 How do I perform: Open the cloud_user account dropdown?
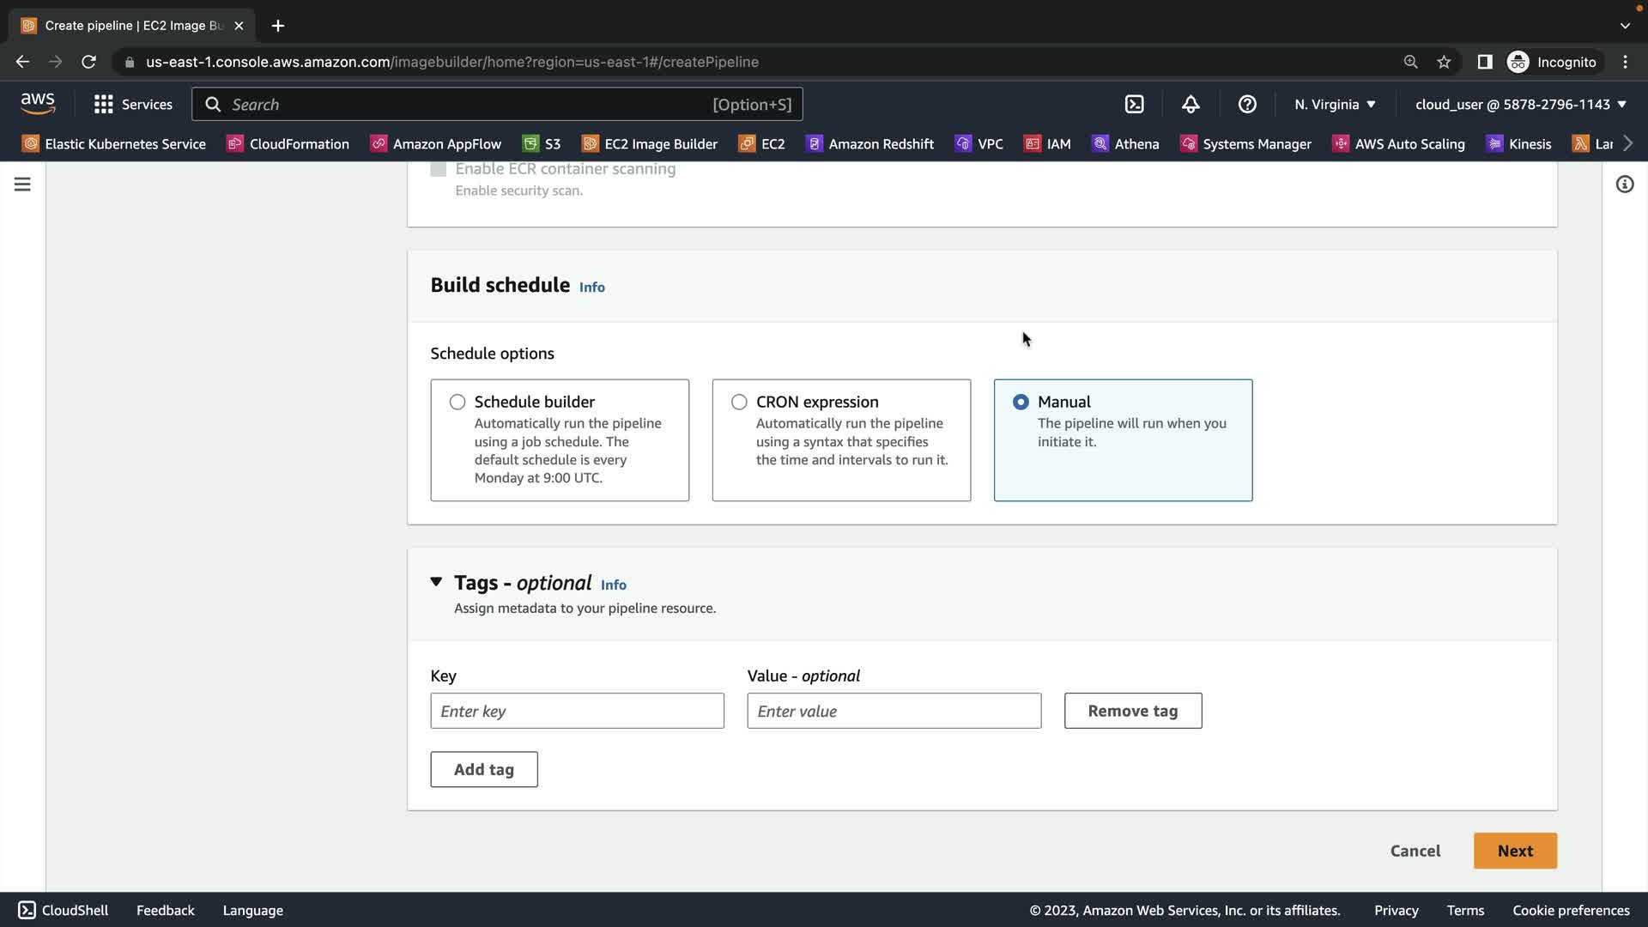[1520, 105]
